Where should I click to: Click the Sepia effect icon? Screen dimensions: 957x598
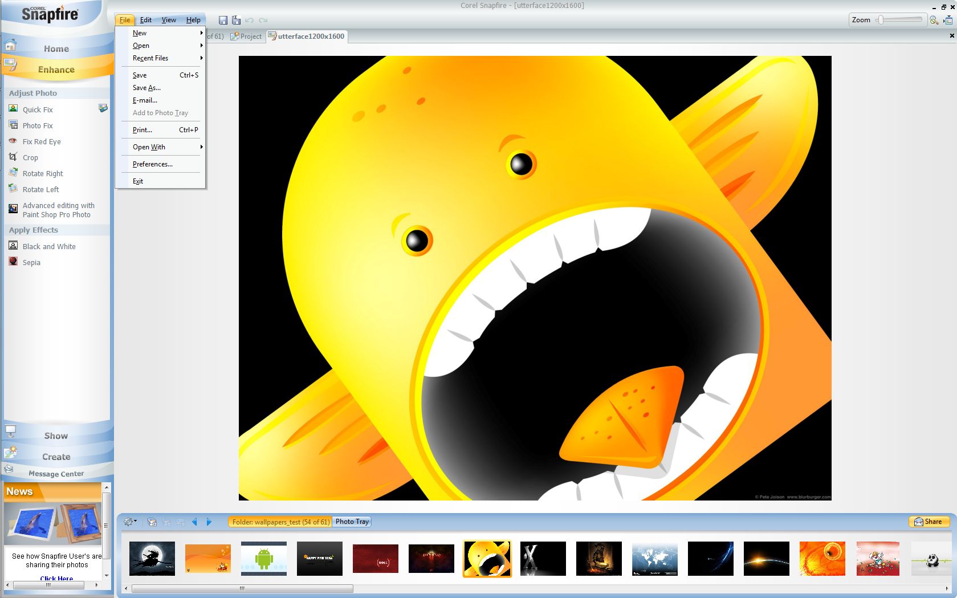tap(13, 262)
